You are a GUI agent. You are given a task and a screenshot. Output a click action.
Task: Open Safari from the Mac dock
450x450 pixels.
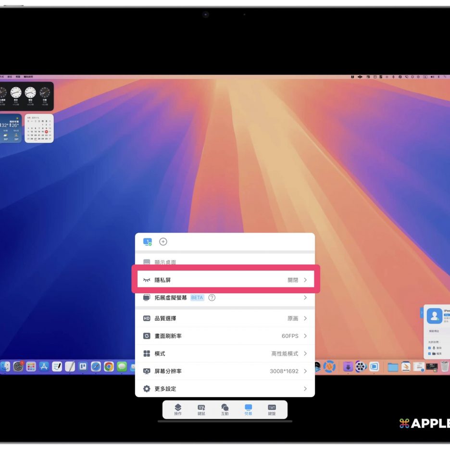(96, 367)
